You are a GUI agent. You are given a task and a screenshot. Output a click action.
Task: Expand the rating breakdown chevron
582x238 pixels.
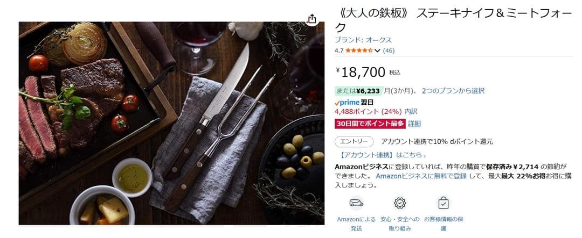(377, 51)
